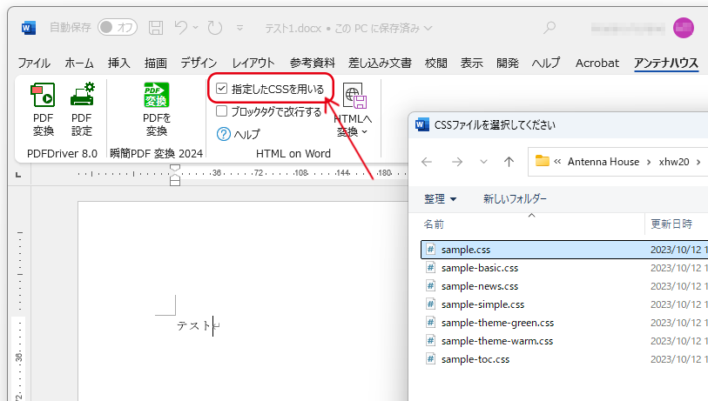Click the Forward arrow in file dialog
Image resolution: width=708 pixels, height=401 pixels.
[x=457, y=162]
